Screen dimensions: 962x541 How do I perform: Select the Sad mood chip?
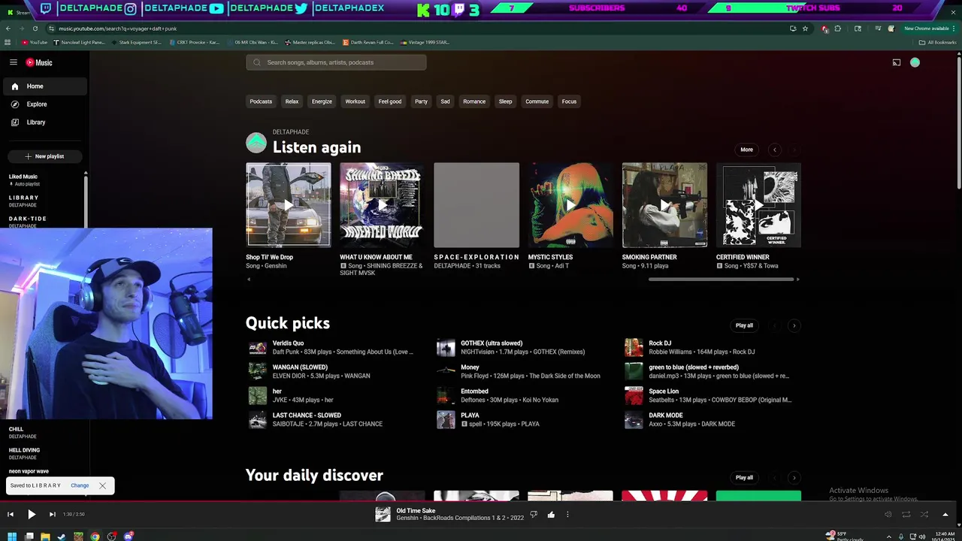point(445,101)
